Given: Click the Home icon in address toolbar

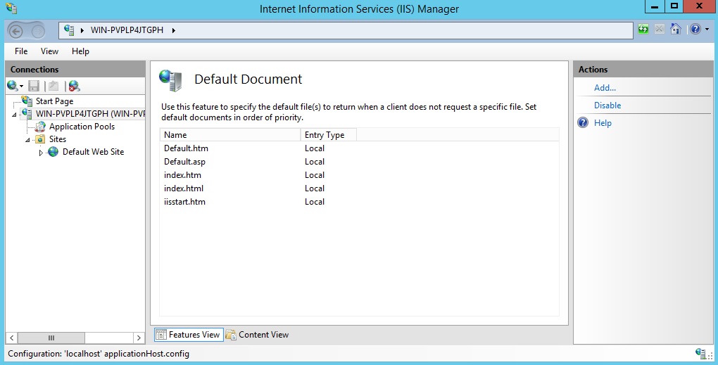Looking at the screenshot, I should [676, 30].
